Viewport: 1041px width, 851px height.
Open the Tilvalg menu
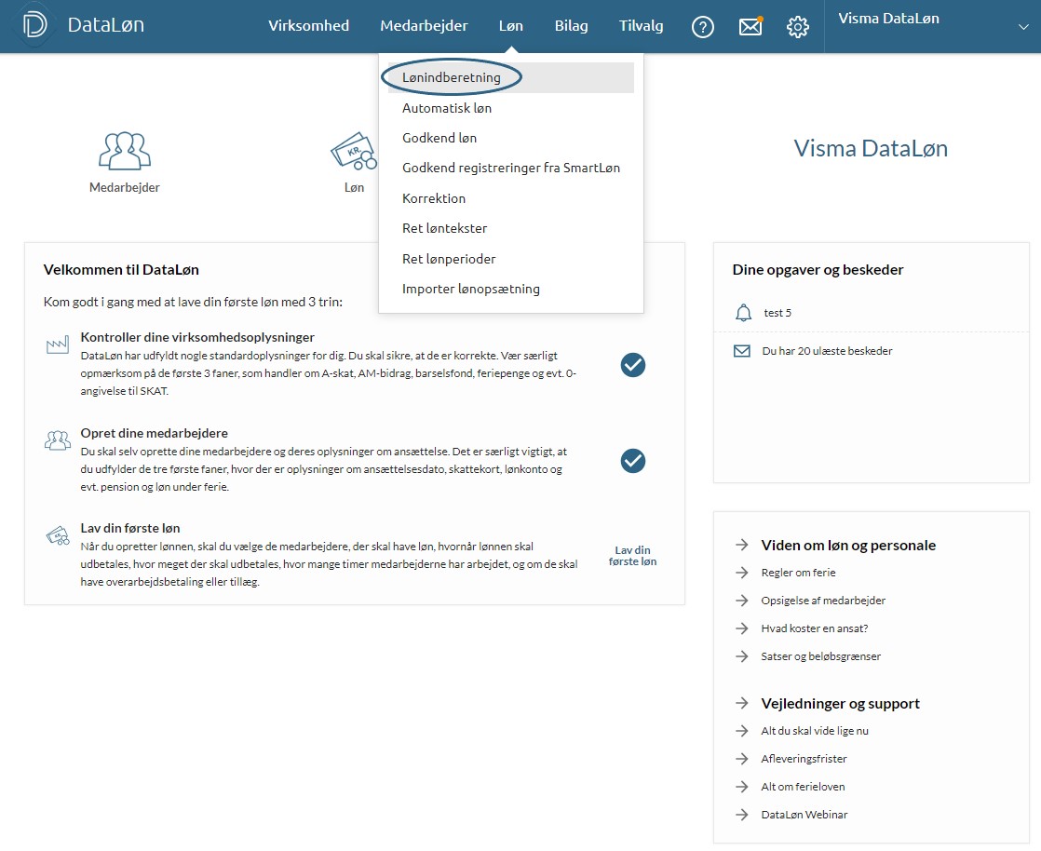(x=641, y=26)
